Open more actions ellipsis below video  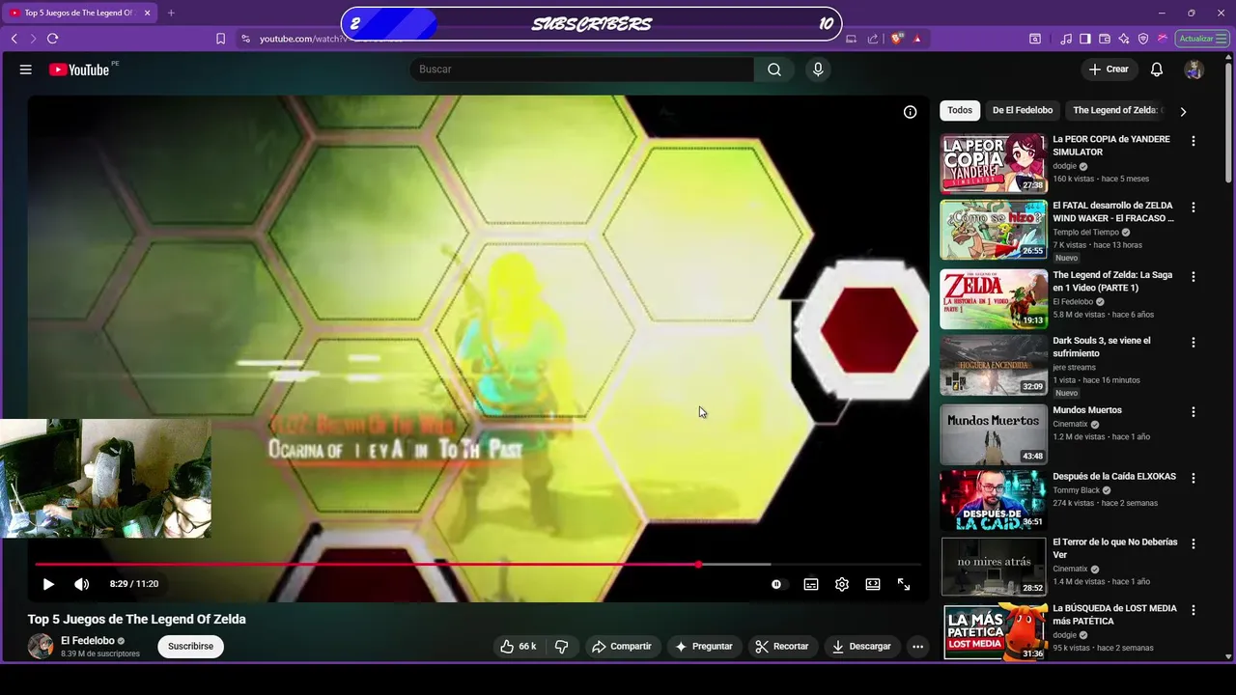pos(917,646)
